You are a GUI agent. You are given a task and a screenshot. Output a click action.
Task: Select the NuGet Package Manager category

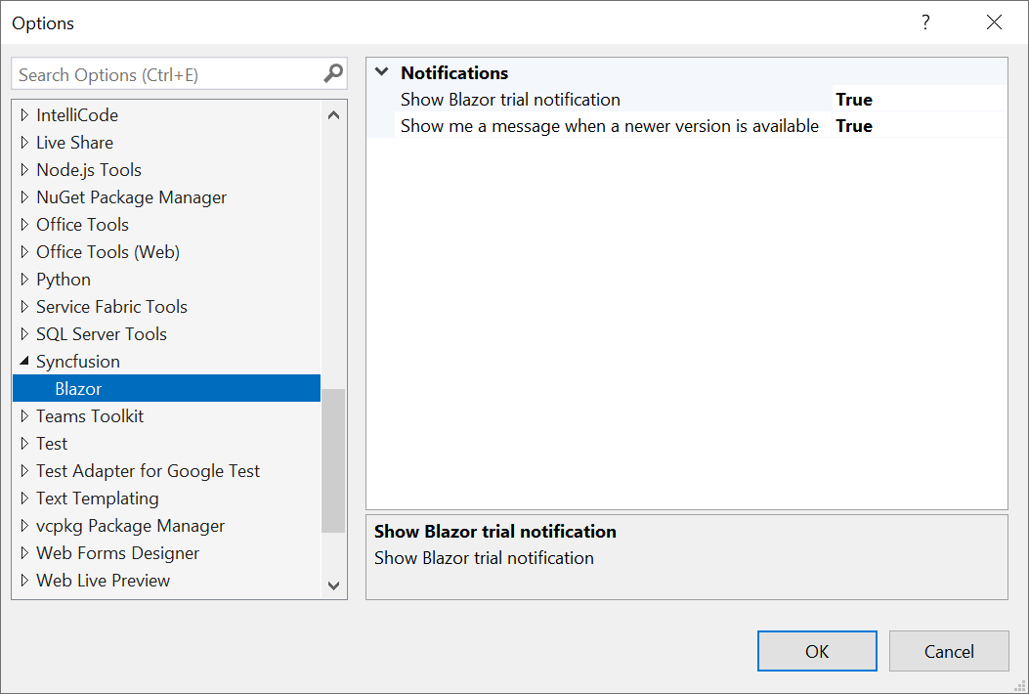pyautogui.click(x=131, y=196)
